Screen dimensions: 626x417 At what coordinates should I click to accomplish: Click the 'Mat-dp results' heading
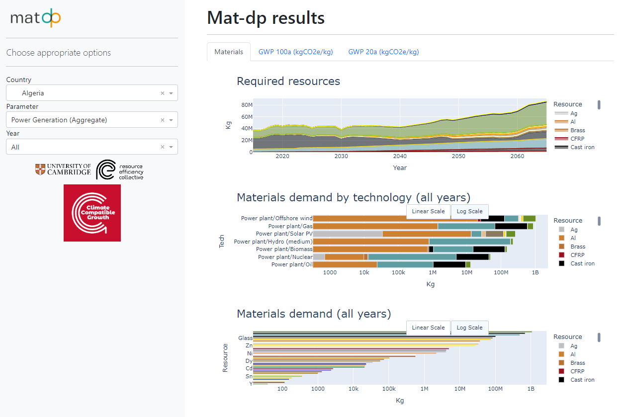click(x=266, y=18)
